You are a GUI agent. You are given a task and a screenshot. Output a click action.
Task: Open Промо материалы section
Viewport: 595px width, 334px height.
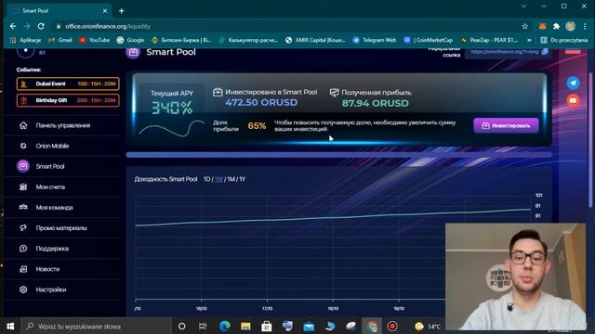(62, 228)
